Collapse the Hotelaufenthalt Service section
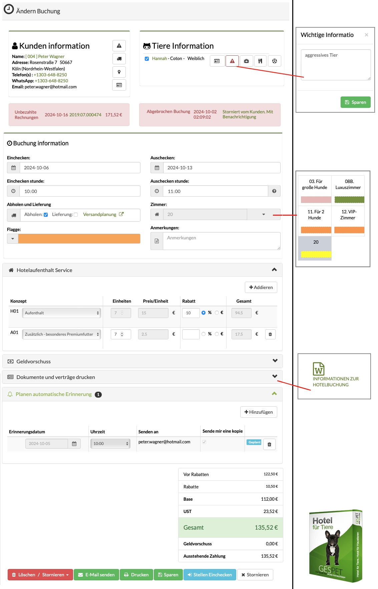The height and width of the screenshot is (589, 378). [x=274, y=270]
